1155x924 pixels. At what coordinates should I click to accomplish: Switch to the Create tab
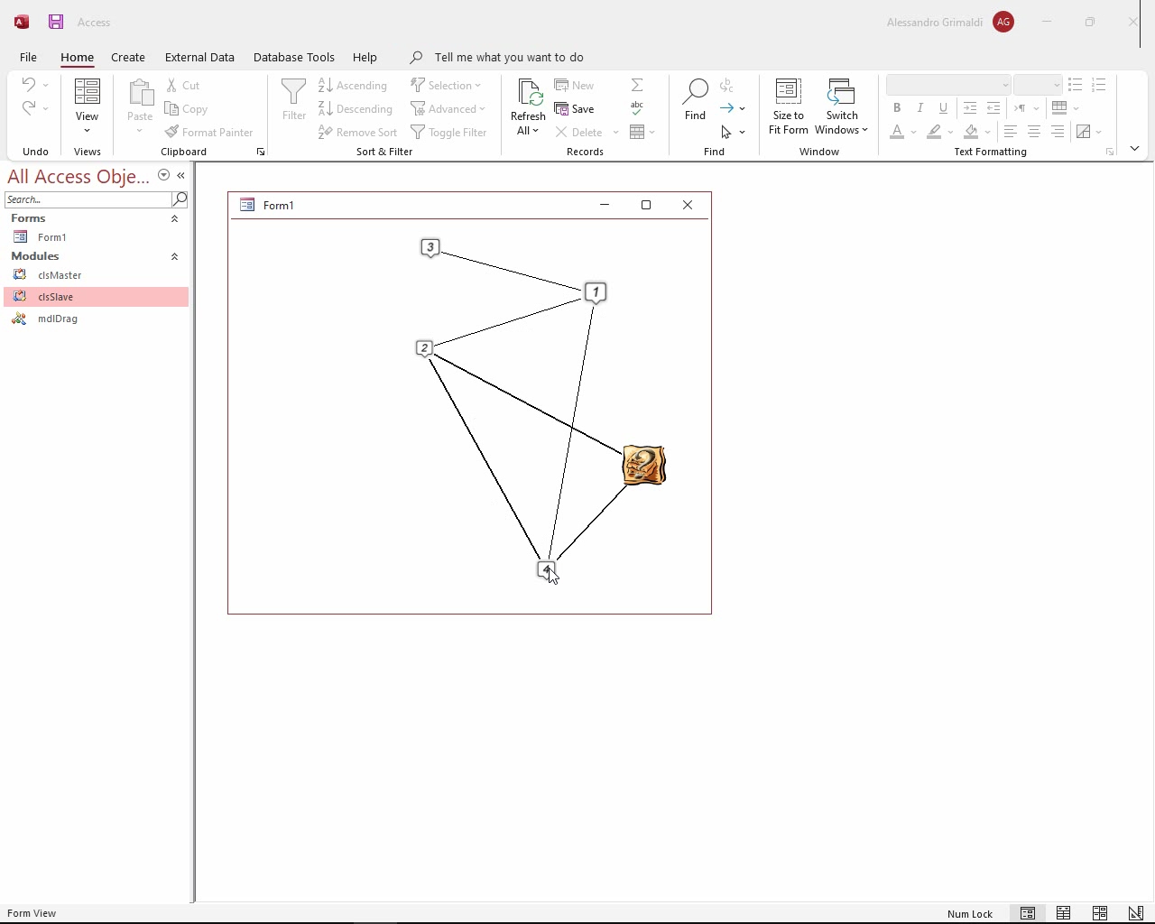pyautogui.click(x=128, y=57)
